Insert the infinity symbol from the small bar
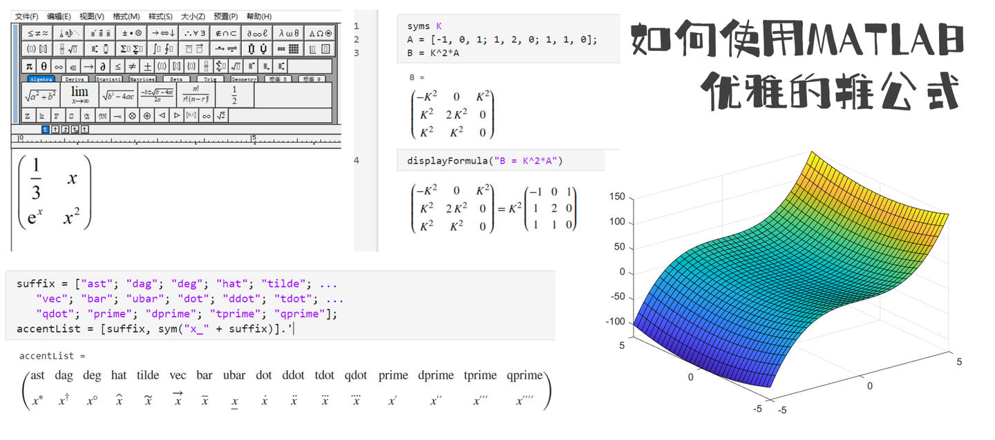Screen dimensions: 995x440 59,66
